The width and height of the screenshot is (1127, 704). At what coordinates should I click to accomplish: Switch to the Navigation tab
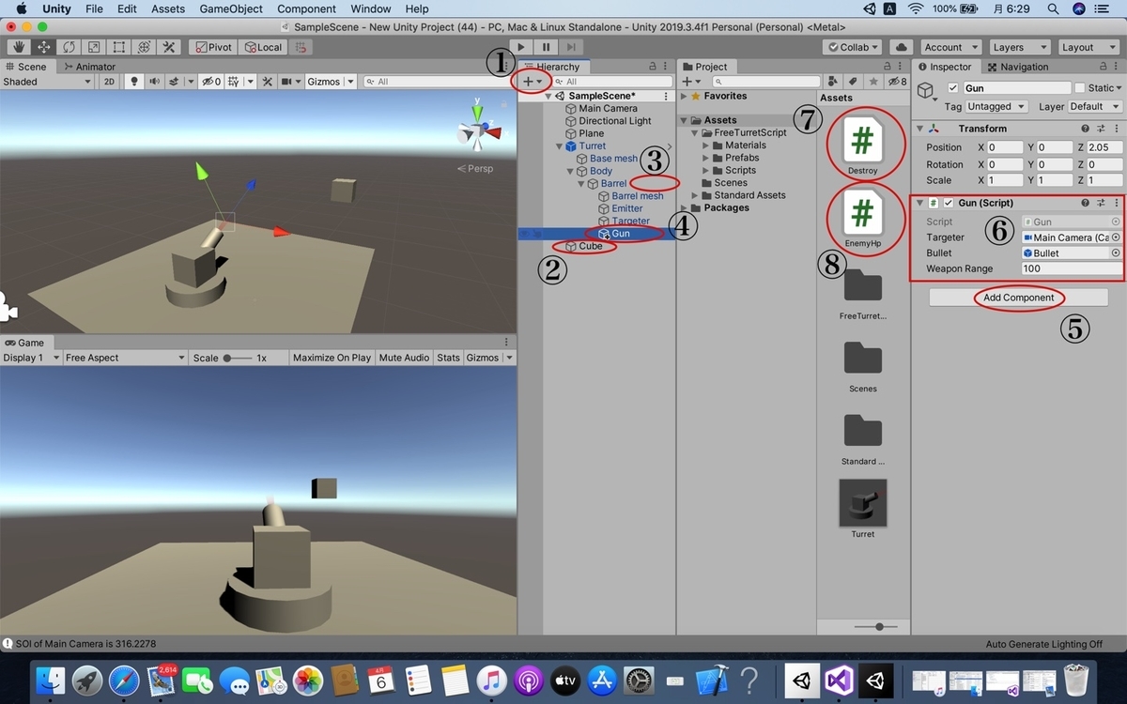[1017, 67]
